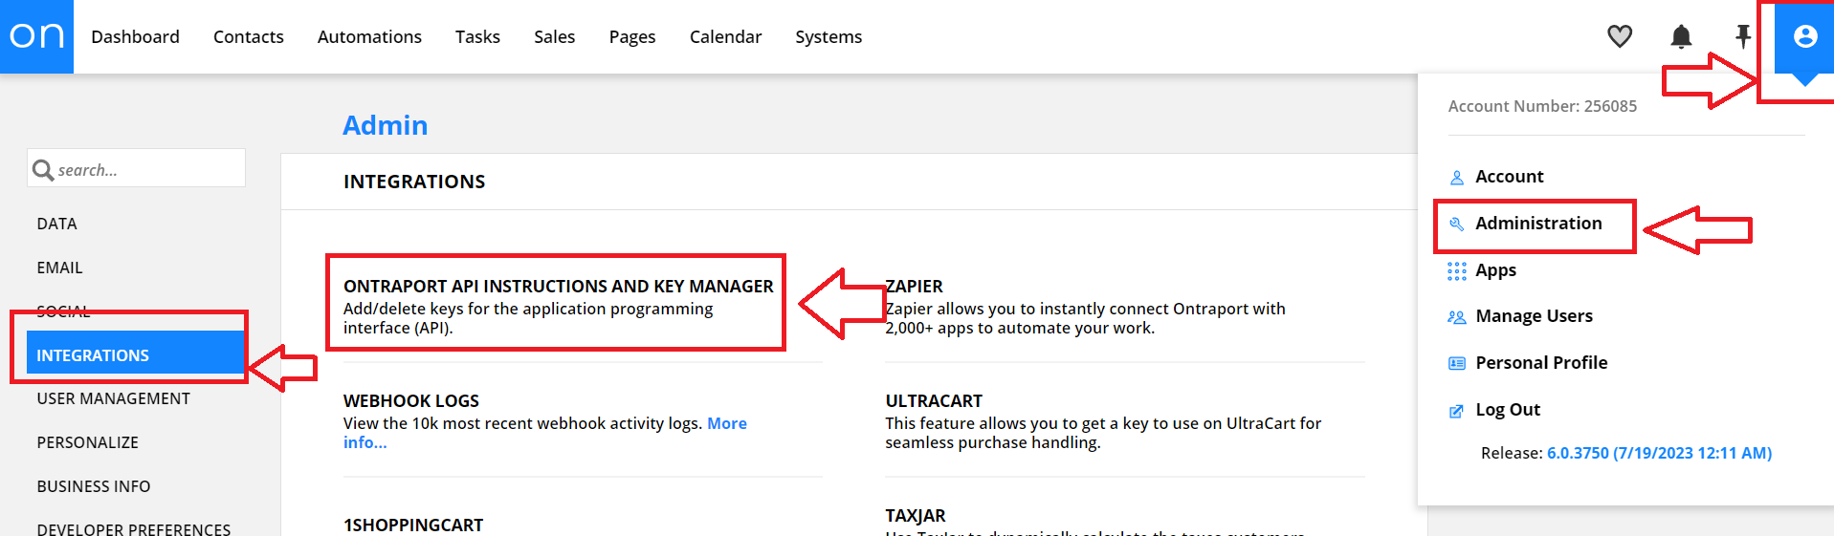This screenshot has width=1834, height=536.
Task: Open the Automations menu
Action: tap(369, 36)
